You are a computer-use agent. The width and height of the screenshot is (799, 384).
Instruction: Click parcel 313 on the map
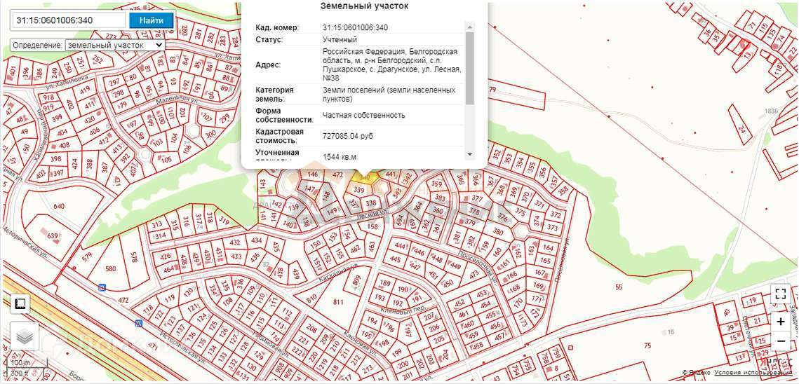point(157,224)
